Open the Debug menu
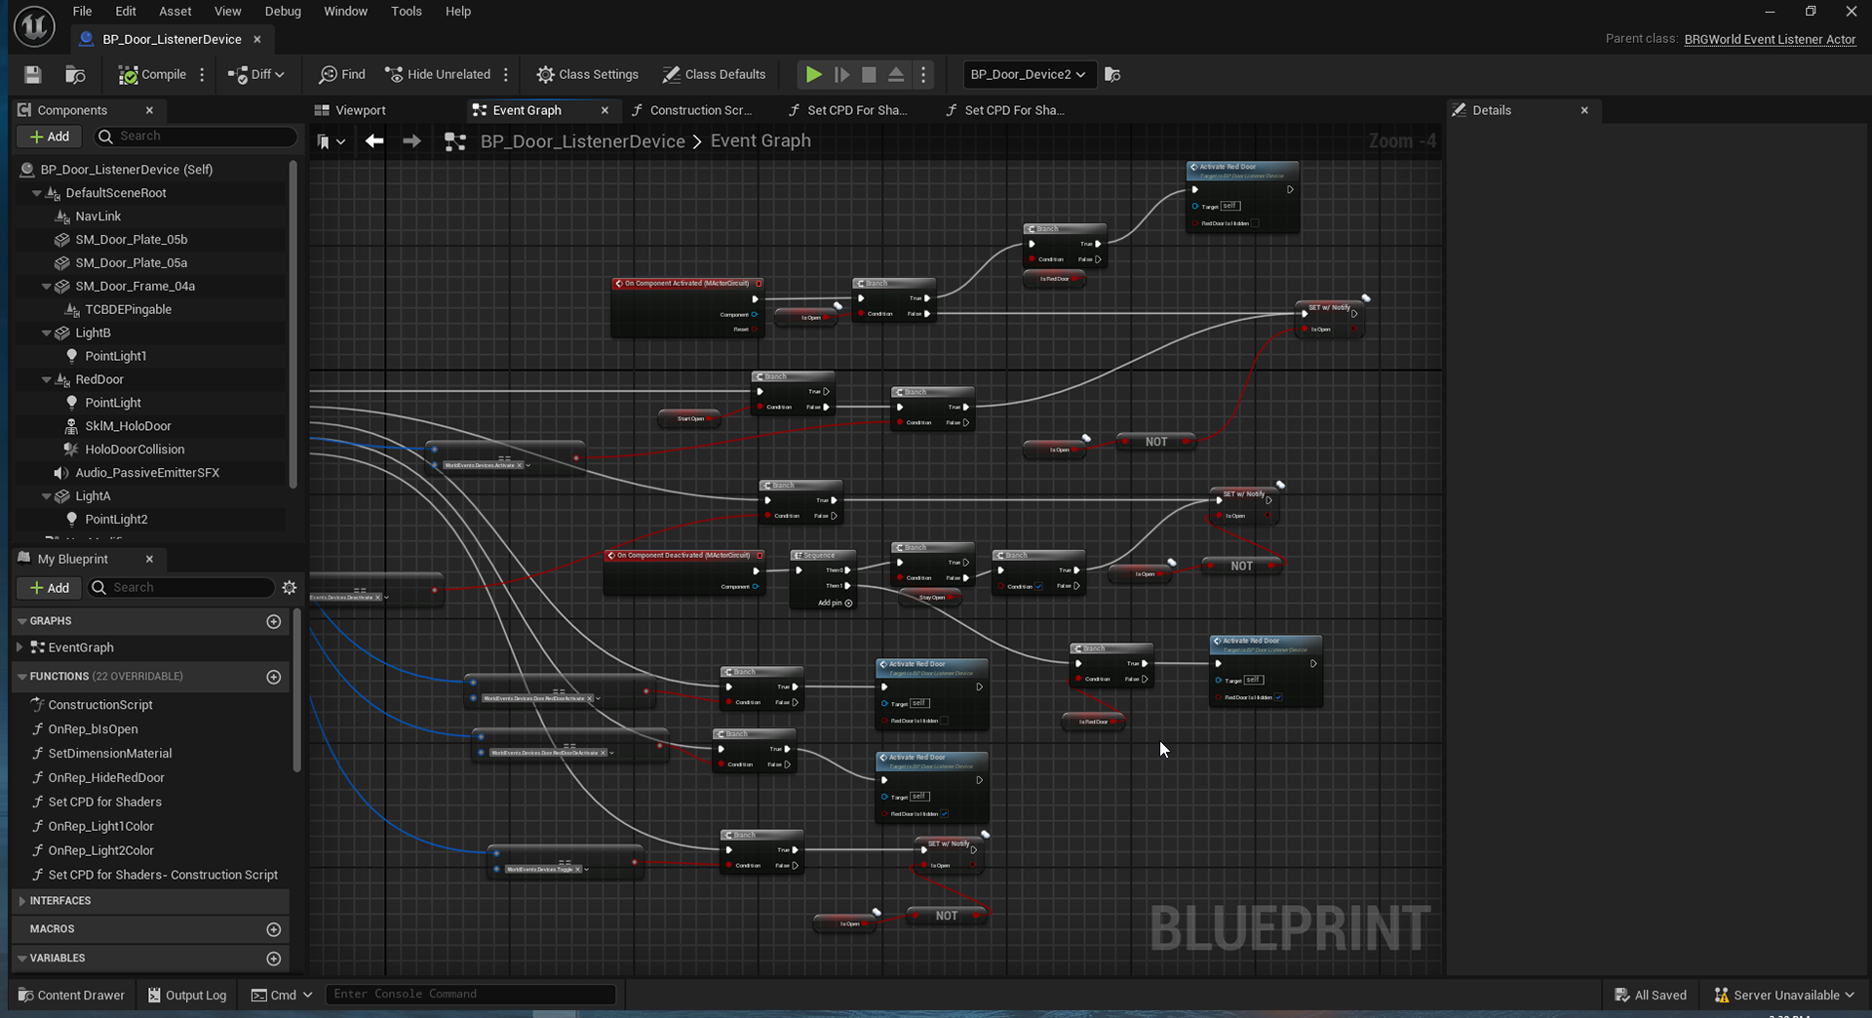1872x1018 pixels. click(x=283, y=12)
